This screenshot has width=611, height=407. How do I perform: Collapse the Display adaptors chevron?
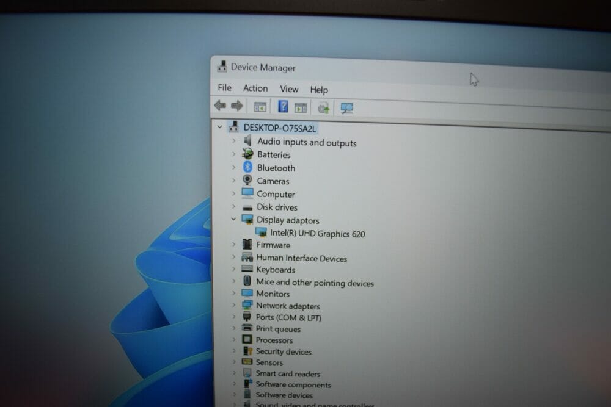point(233,219)
